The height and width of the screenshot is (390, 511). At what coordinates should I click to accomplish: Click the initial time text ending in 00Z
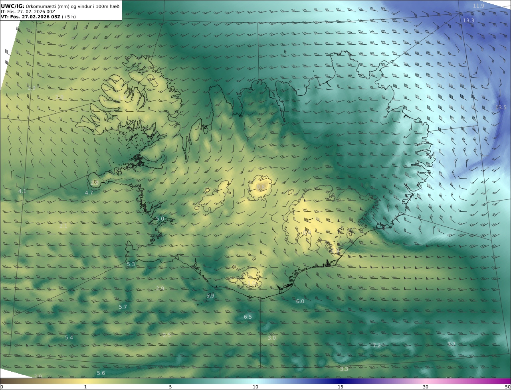coord(28,12)
